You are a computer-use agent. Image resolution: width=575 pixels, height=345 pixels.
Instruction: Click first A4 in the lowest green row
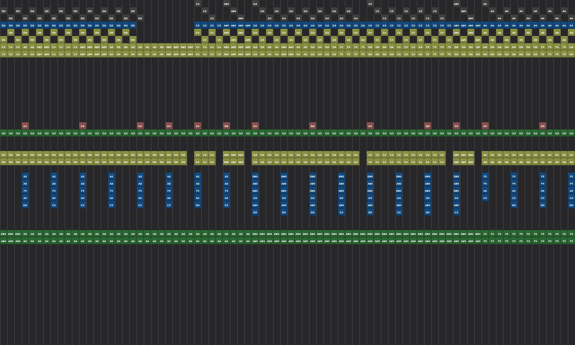pyautogui.click(x=25, y=241)
